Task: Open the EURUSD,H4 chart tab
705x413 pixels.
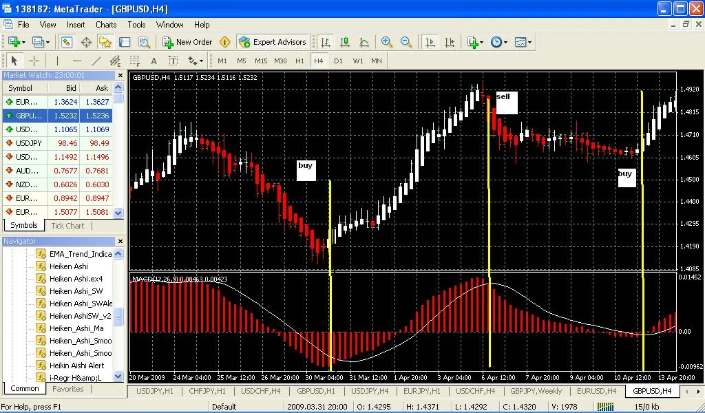Action: (597, 391)
